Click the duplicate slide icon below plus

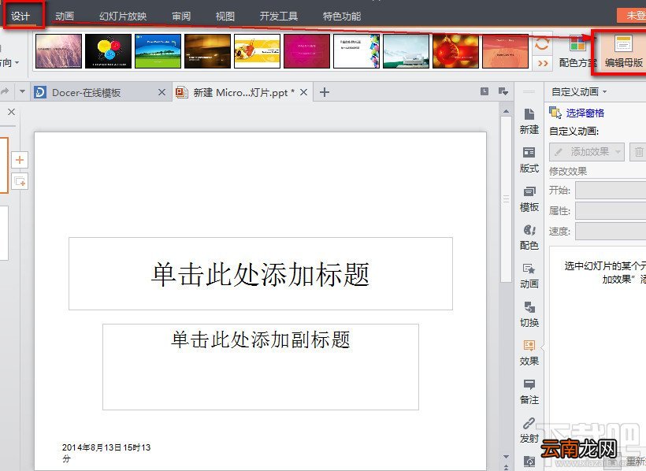coord(20,181)
